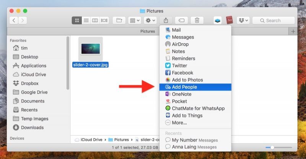
Task: Open the Dropbox toolbar dropdown
Action: 243,20
